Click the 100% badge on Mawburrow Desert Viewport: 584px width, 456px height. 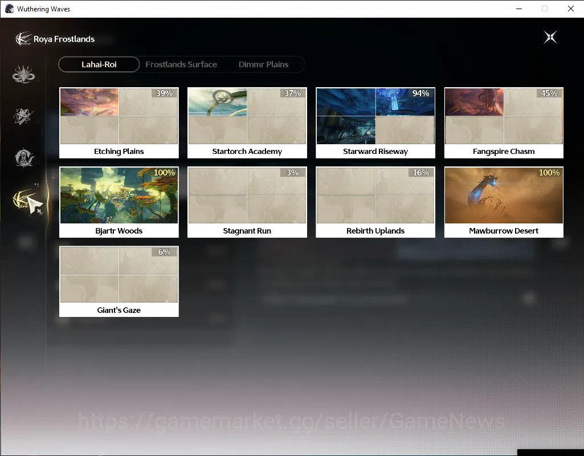[549, 173]
